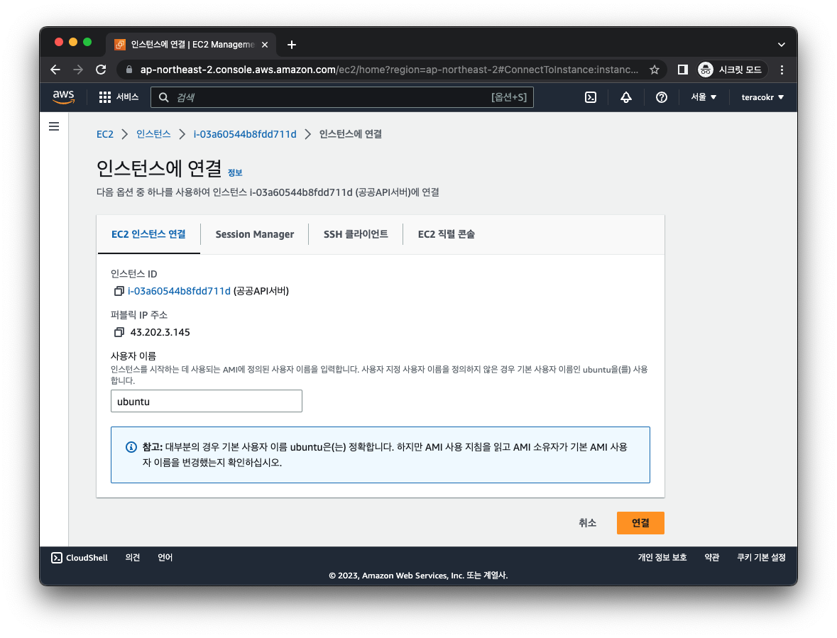Launch CloudShell from top navigation icon
This screenshot has height=638, width=837.
pos(591,97)
